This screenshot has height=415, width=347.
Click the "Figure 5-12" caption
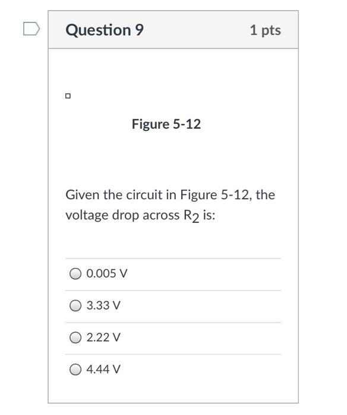[166, 124]
